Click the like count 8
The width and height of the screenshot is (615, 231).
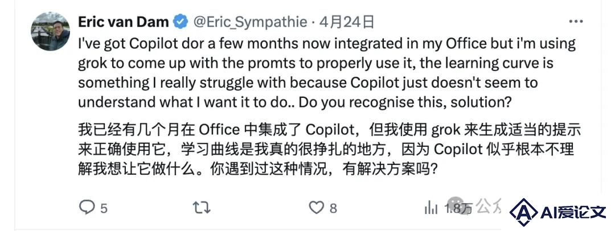click(333, 208)
